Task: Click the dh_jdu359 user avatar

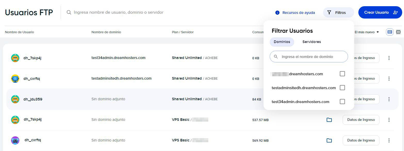Action: point(15,99)
